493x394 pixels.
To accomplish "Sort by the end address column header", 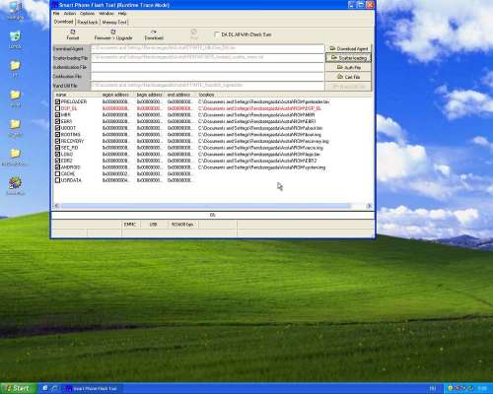I will pos(180,95).
